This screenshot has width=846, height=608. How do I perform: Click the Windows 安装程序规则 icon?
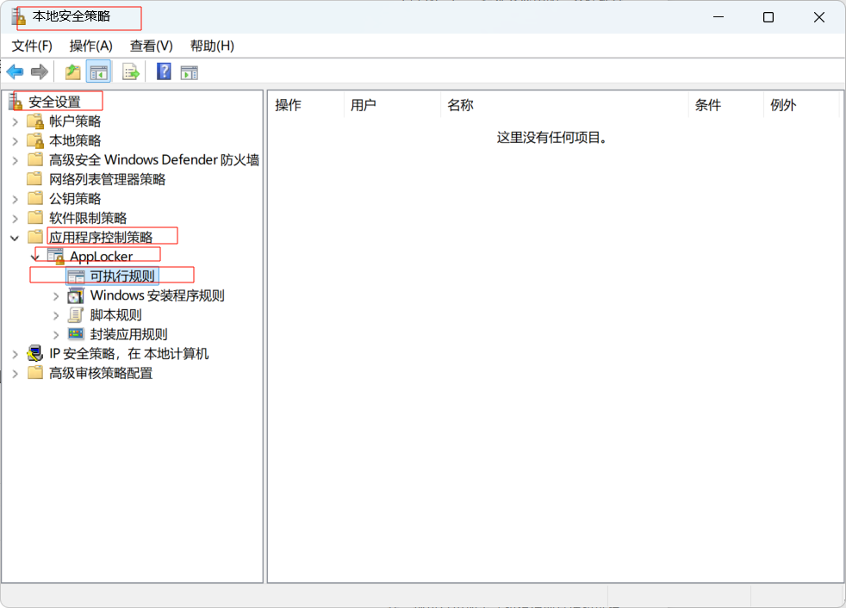pos(76,295)
